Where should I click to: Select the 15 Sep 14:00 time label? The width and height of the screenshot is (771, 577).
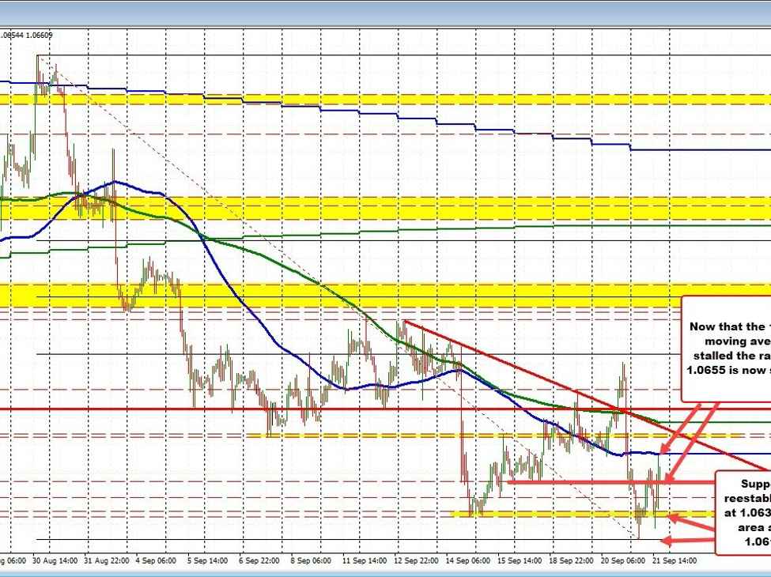[520, 560]
